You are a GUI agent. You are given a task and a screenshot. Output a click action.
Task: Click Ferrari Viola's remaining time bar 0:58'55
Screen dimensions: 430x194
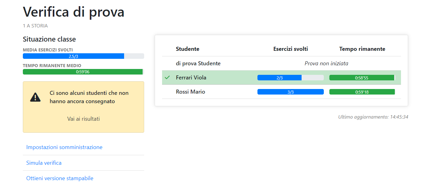coord(362,78)
